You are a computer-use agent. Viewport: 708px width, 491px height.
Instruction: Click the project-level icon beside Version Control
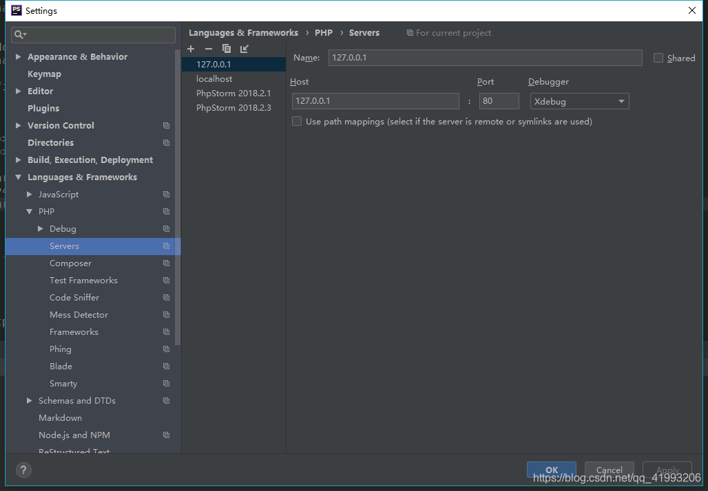166,125
